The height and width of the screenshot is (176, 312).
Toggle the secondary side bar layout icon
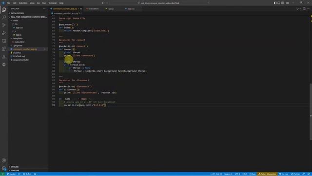(283, 3)
